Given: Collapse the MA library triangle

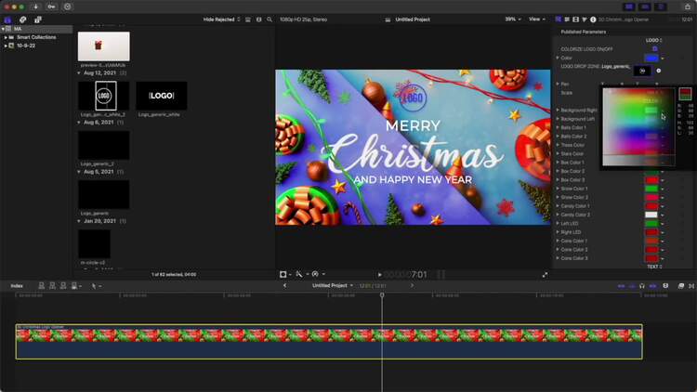Looking at the screenshot, I should click(3, 29).
